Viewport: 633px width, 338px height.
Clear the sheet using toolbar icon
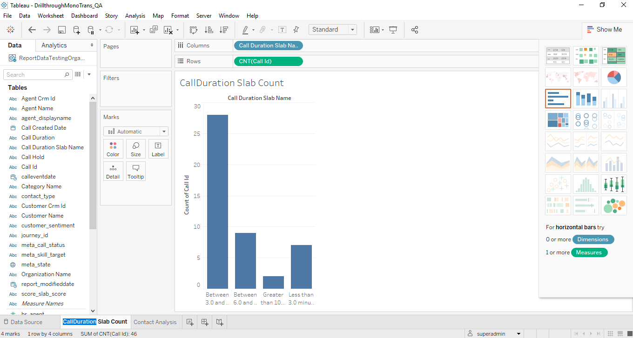coord(168,30)
